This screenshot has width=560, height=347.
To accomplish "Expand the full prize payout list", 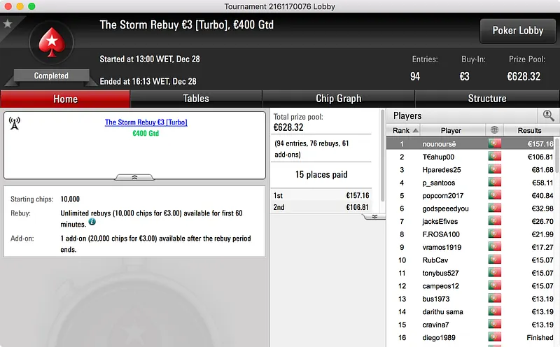I will click(374, 216).
